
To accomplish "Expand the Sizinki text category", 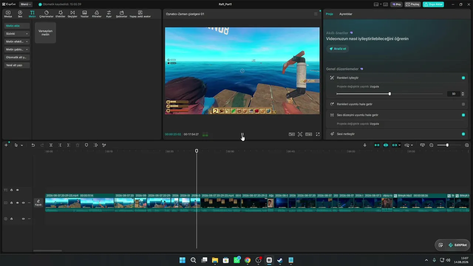I will (17, 34).
